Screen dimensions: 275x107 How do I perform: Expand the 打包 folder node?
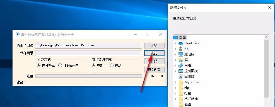point(175,93)
